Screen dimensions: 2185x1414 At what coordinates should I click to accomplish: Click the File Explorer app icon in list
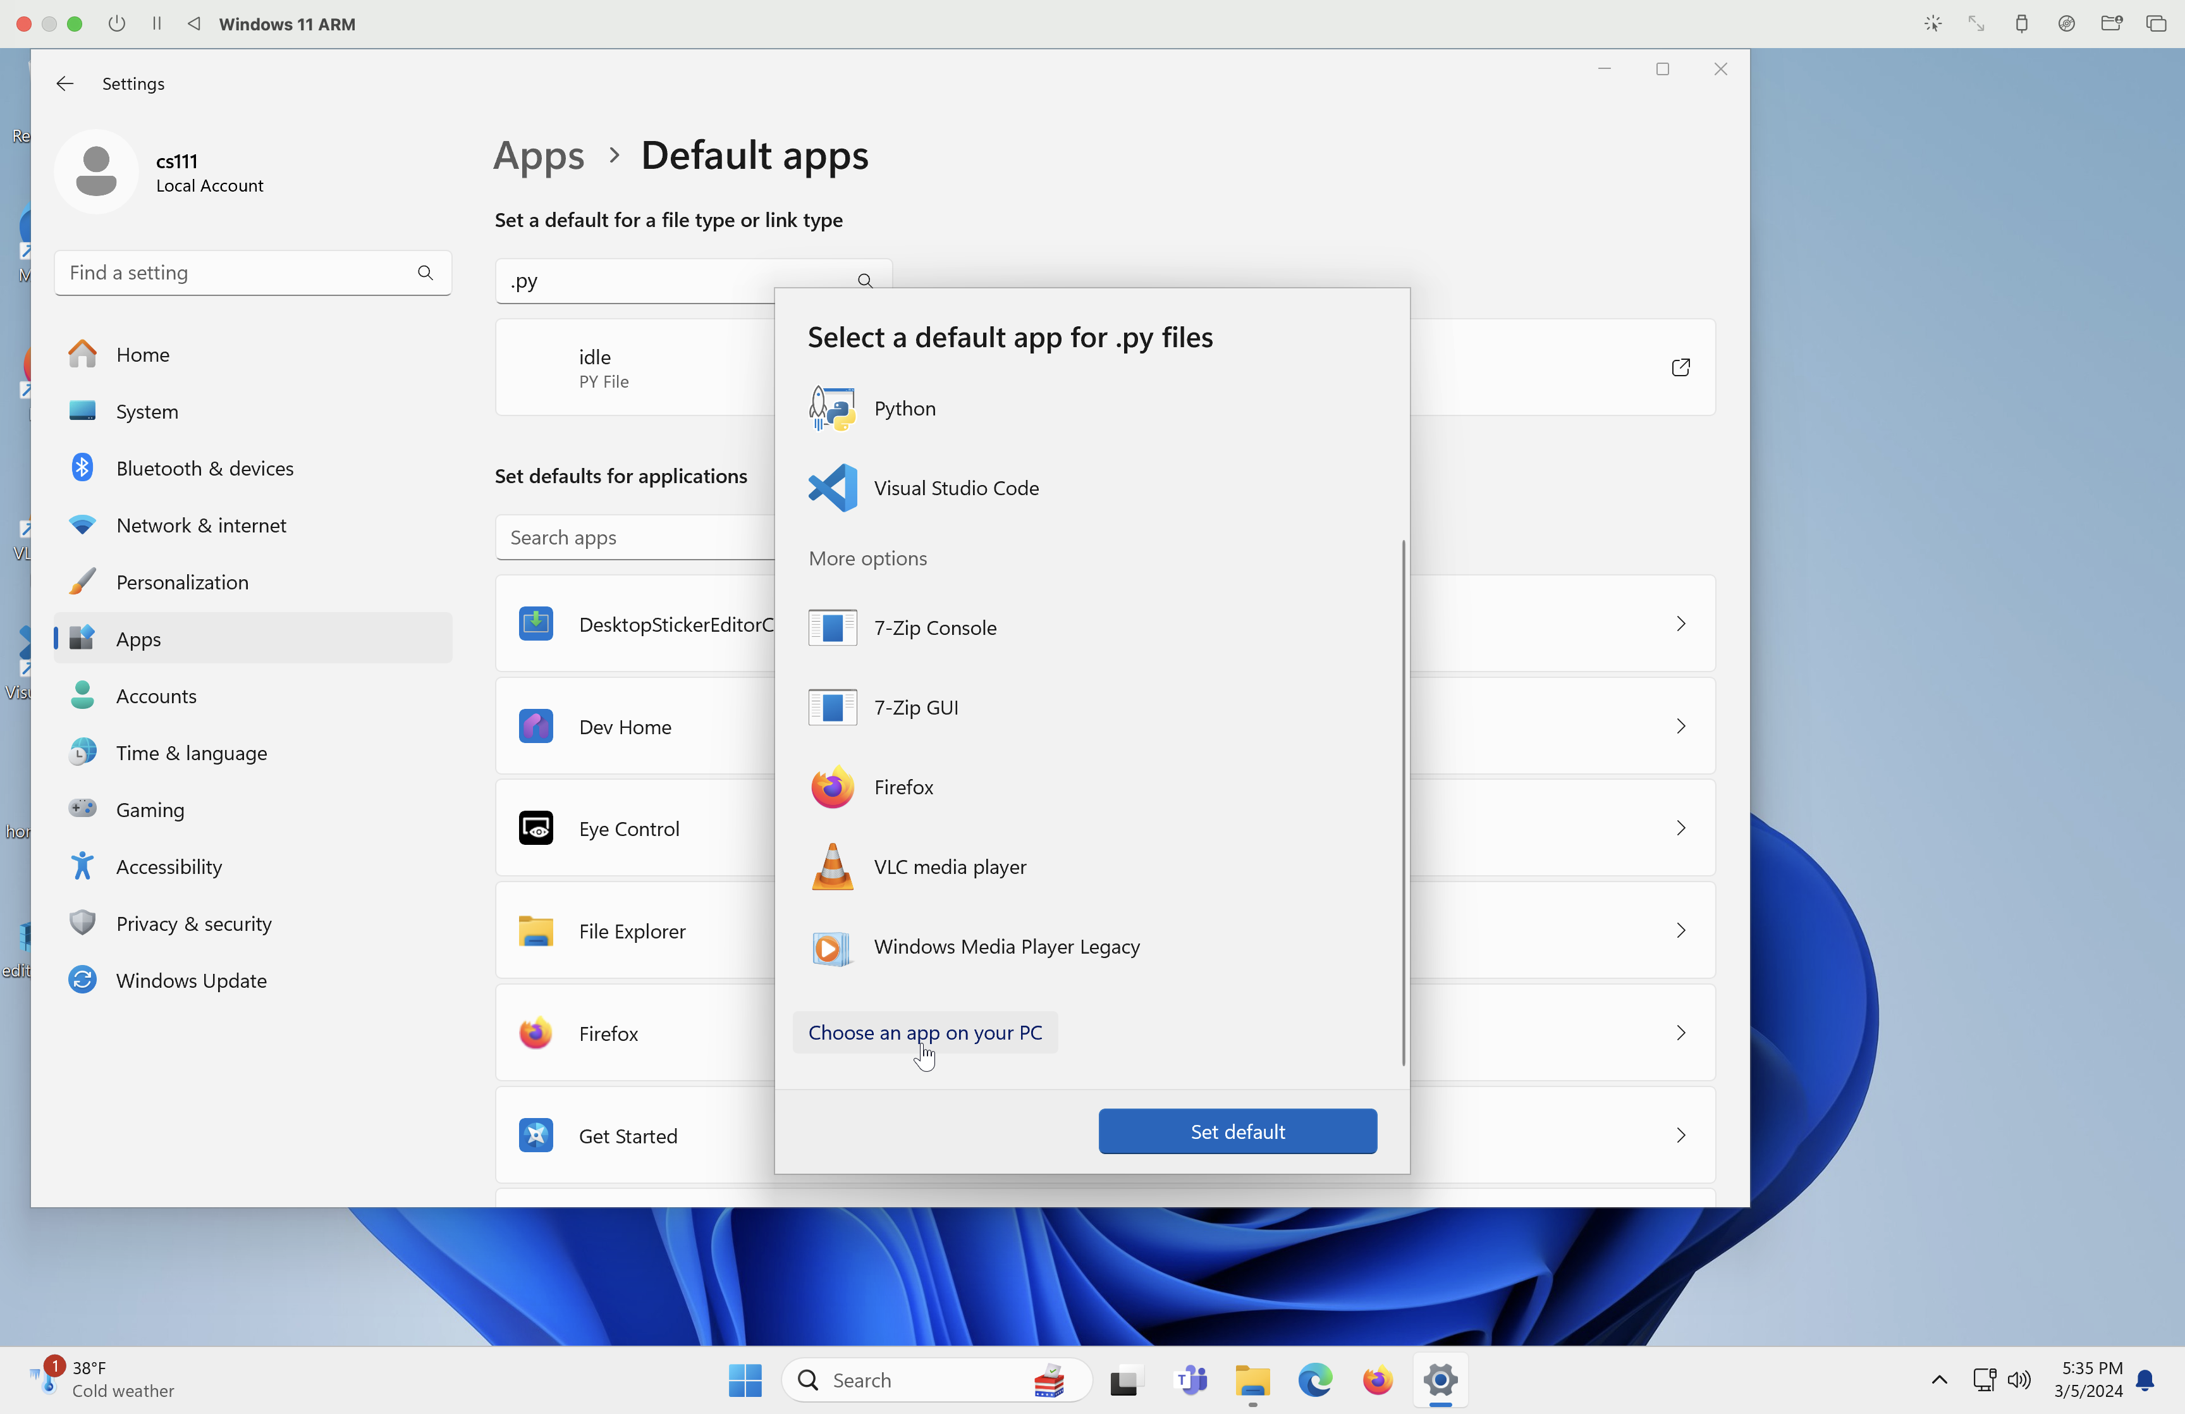(x=536, y=931)
